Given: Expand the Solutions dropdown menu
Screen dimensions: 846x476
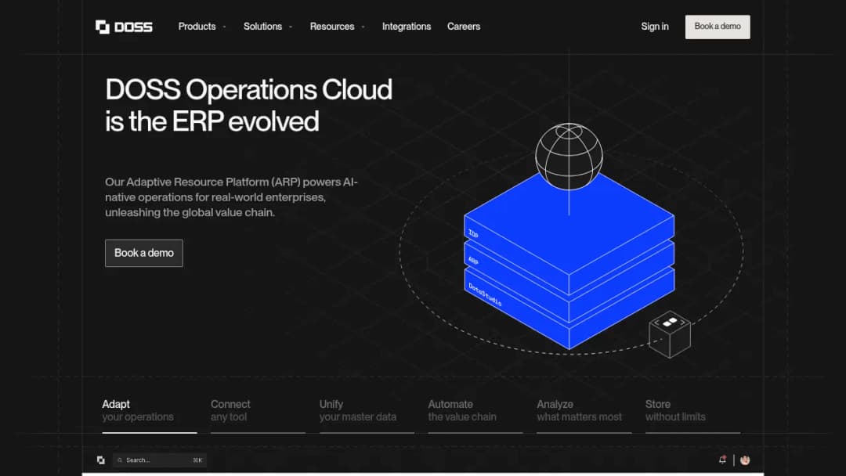Looking at the screenshot, I should [268, 27].
